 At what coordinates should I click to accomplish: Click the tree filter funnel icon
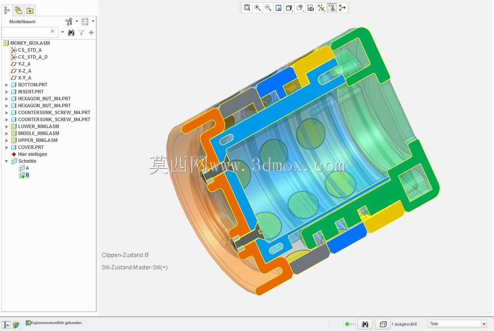point(81,33)
